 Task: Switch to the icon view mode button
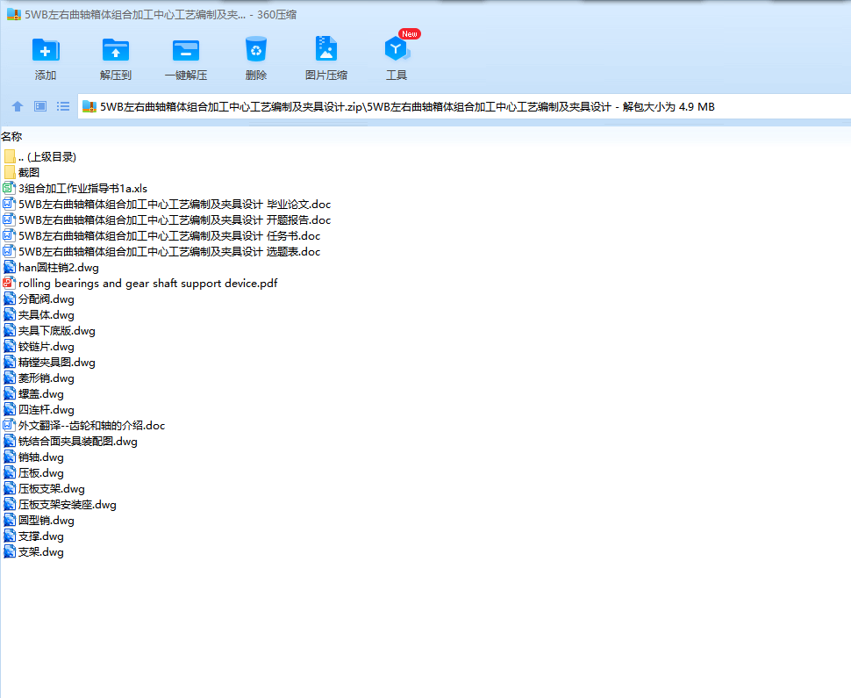click(x=40, y=106)
